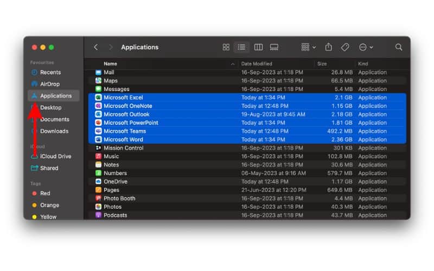Sort by the Name column header
The width and height of the screenshot is (434, 271).
(x=111, y=64)
